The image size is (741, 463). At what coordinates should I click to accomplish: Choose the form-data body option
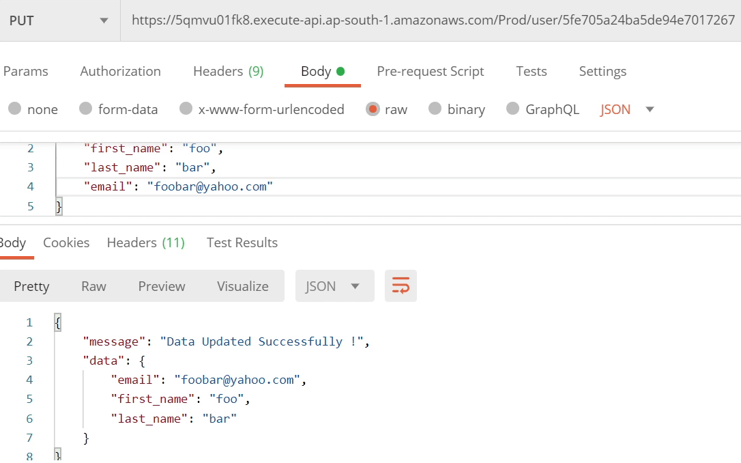click(86, 109)
